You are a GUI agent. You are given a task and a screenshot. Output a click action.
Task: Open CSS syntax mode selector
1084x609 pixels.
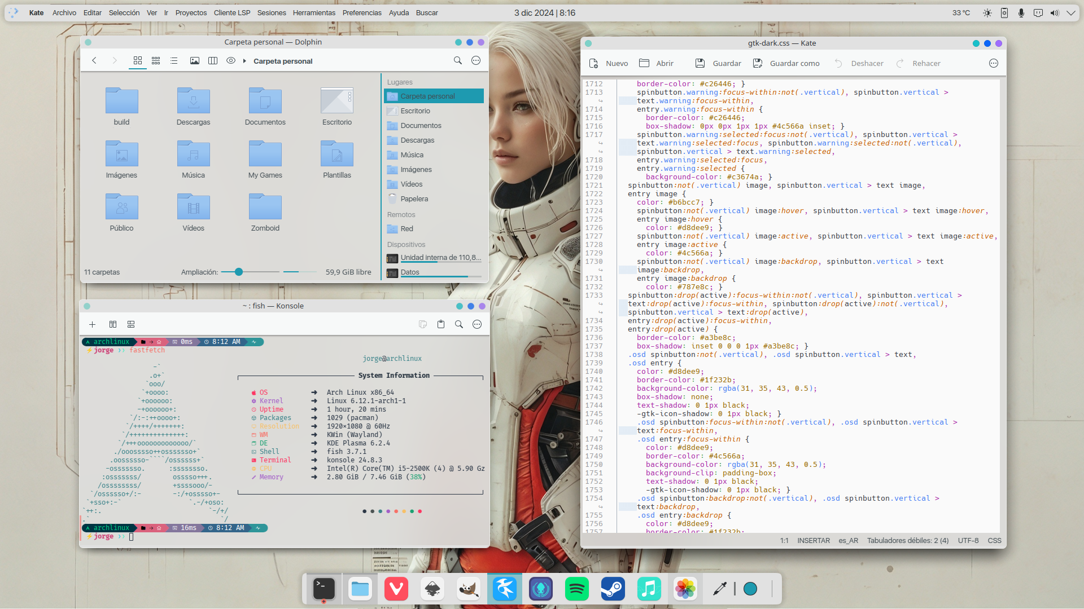pyautogui.click(x=994, y=540)
